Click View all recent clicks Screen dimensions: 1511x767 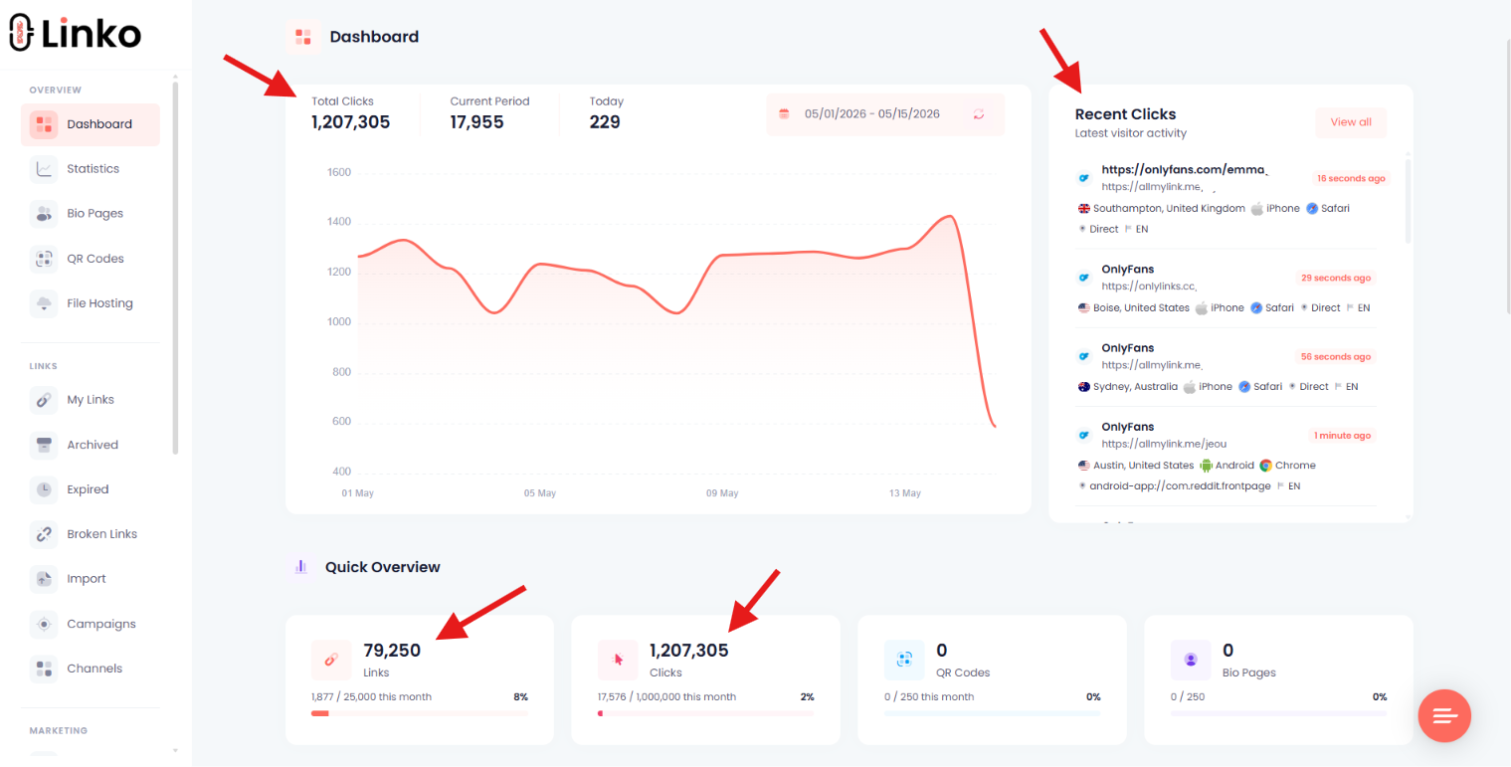tap(1351, 122)
